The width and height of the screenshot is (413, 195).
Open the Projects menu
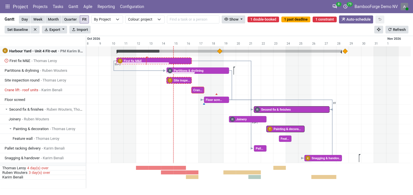pos(40,7)
